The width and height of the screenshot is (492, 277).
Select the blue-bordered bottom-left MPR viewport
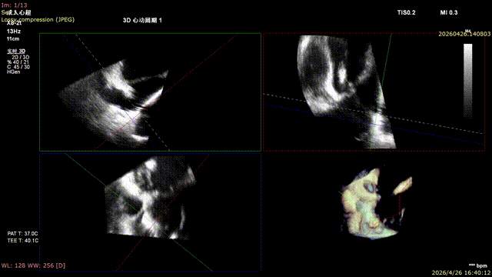point(151,212)
